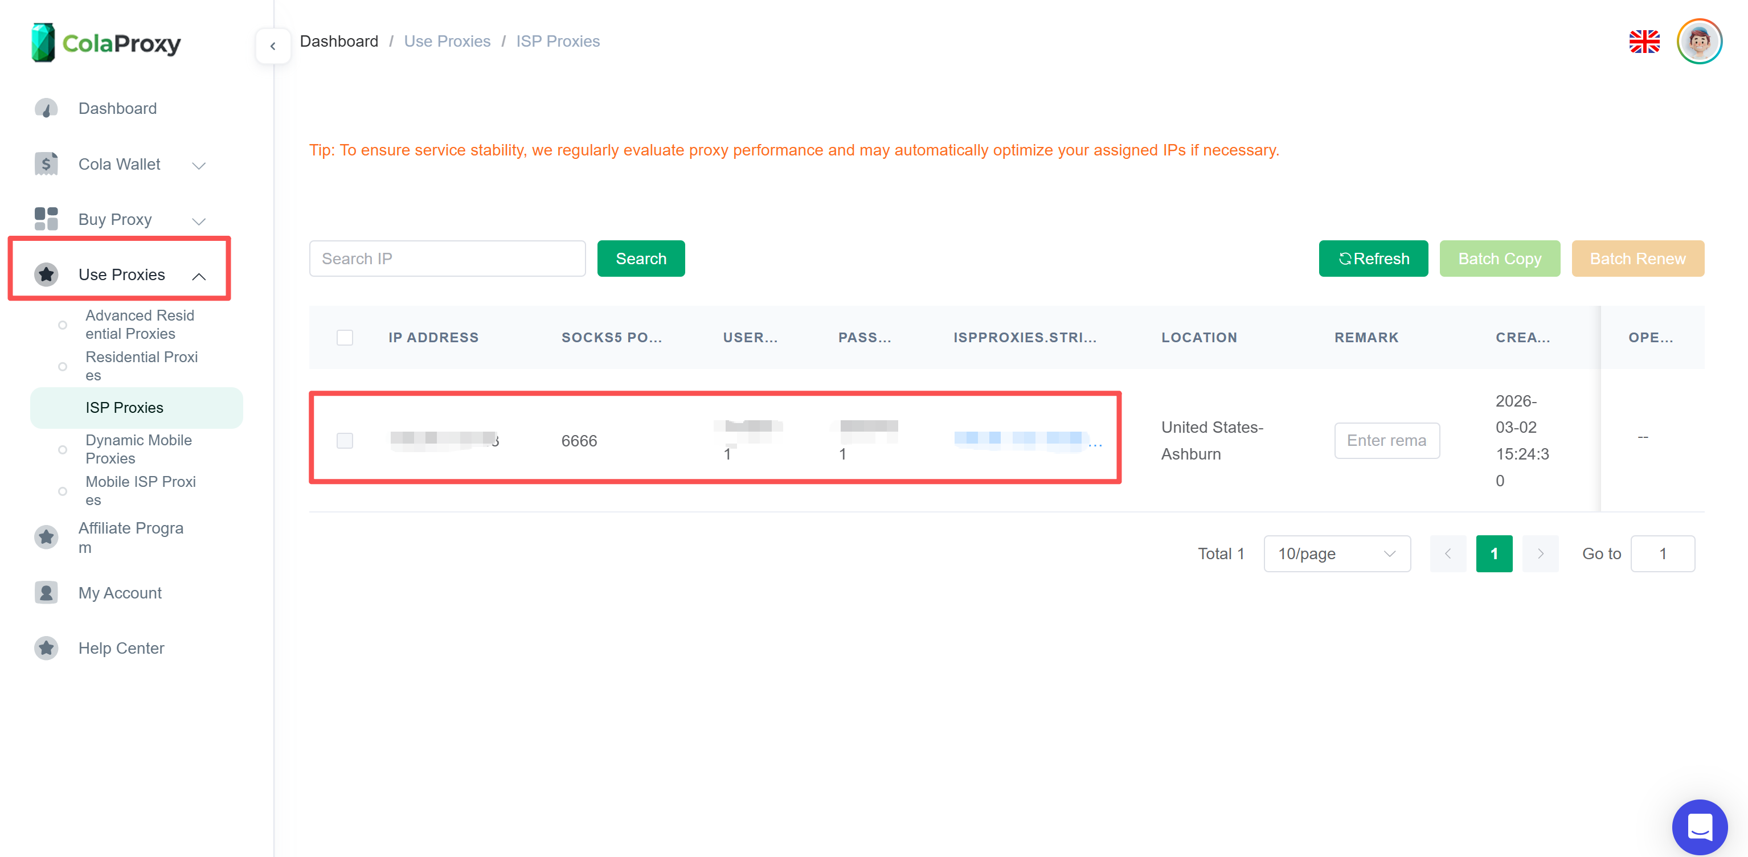The height and width of the screenshot is (857, 1748).
Task: Click the Dashboard gauge icon in sidebar
Action: click(46, 109)
